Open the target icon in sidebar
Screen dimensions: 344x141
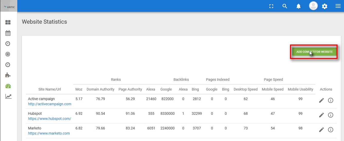pos(8,54)
